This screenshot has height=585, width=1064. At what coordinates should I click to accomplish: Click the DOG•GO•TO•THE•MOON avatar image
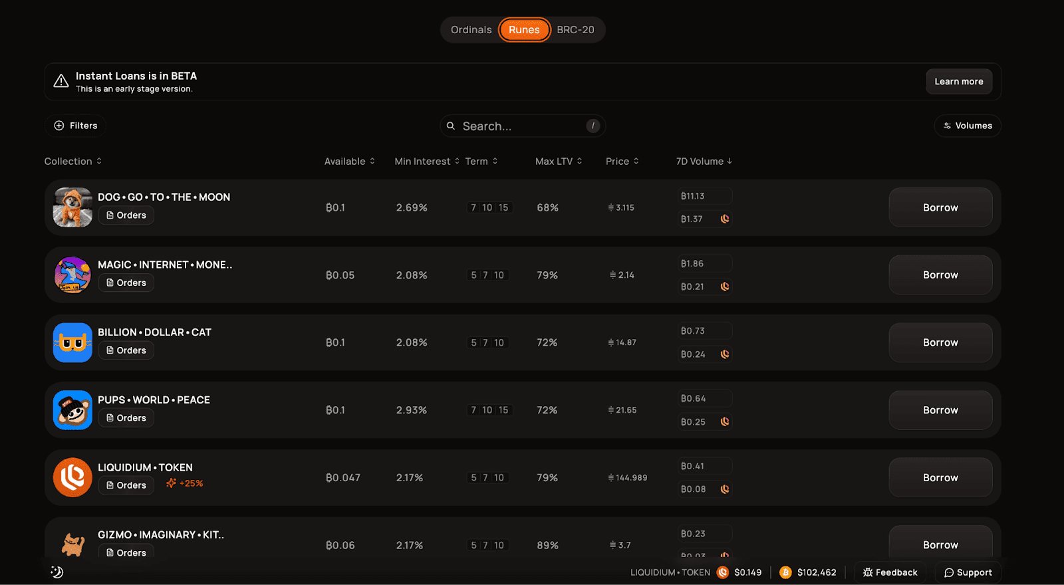click(x=72, y=207)
